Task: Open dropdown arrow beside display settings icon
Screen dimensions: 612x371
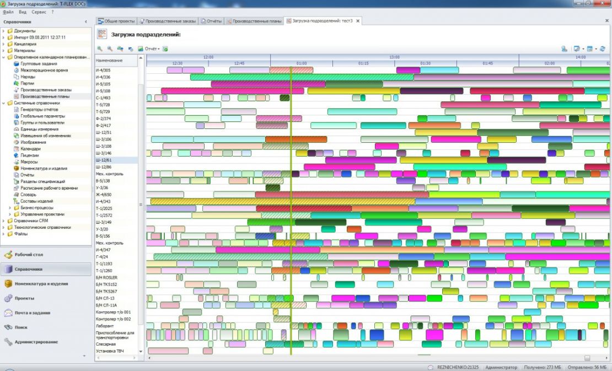Action: coord(583,49)
